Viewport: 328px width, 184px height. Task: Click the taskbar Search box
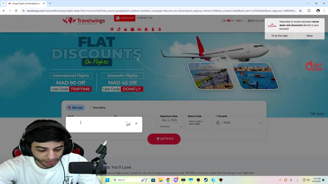pos(131,180)
